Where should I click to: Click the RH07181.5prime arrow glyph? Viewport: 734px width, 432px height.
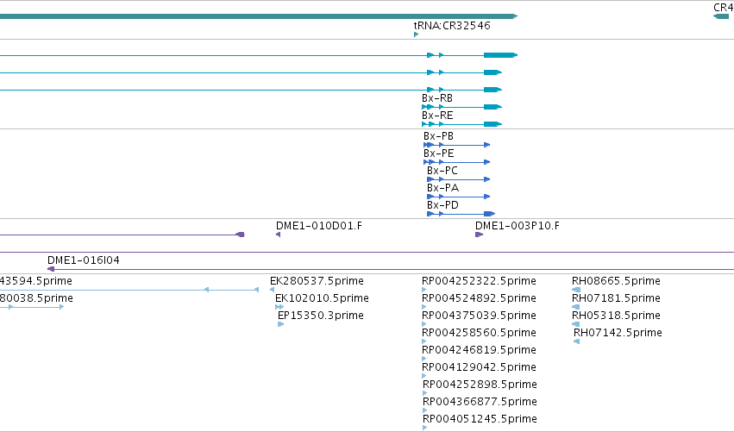pos(576,307)
